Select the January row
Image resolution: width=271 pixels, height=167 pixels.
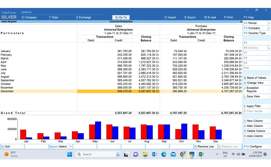tap(121, 51)
